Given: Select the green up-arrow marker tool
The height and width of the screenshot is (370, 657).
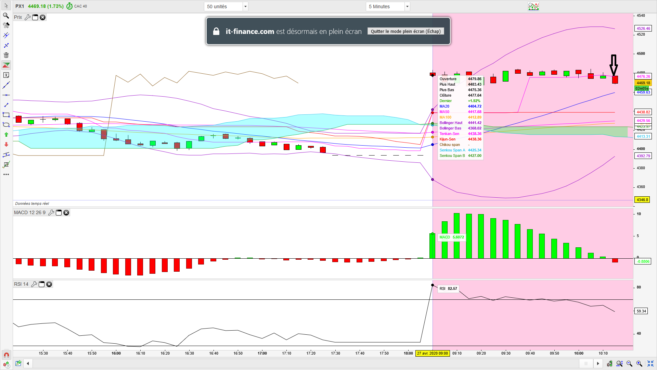Looking at the screenshot, I should click(x=6, y=135).
